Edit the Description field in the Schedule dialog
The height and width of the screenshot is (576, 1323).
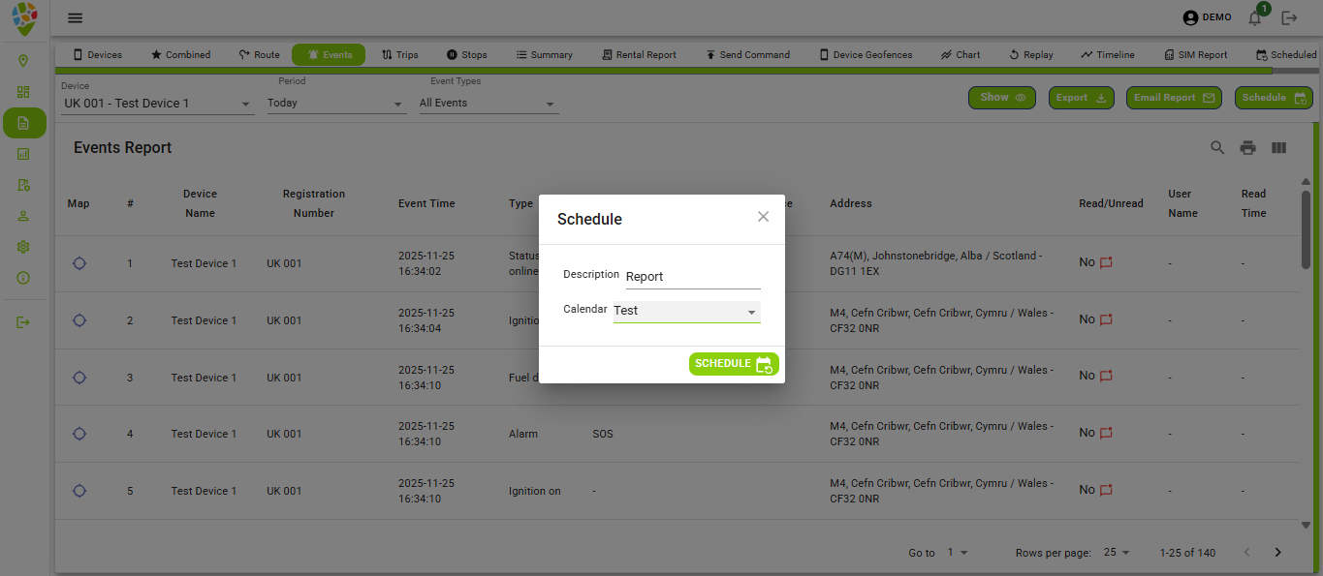693,276
